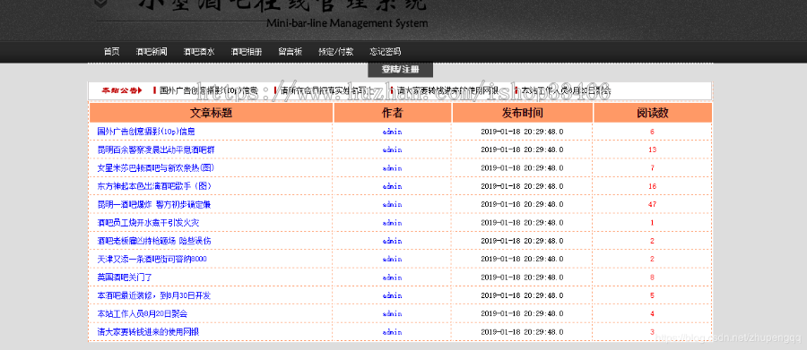Click admin author in the 东方神起 row
Image resolution: width=807 pixels, height=350 pixels.
[392, 186]
